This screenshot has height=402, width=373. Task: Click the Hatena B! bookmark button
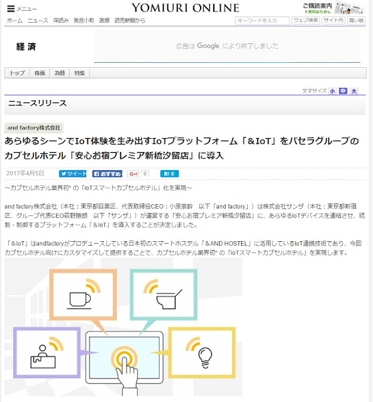pyautogui.click(x=169, y=174)
